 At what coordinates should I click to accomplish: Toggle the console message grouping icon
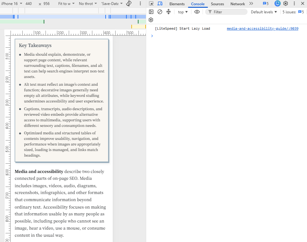tap(169, 12)
